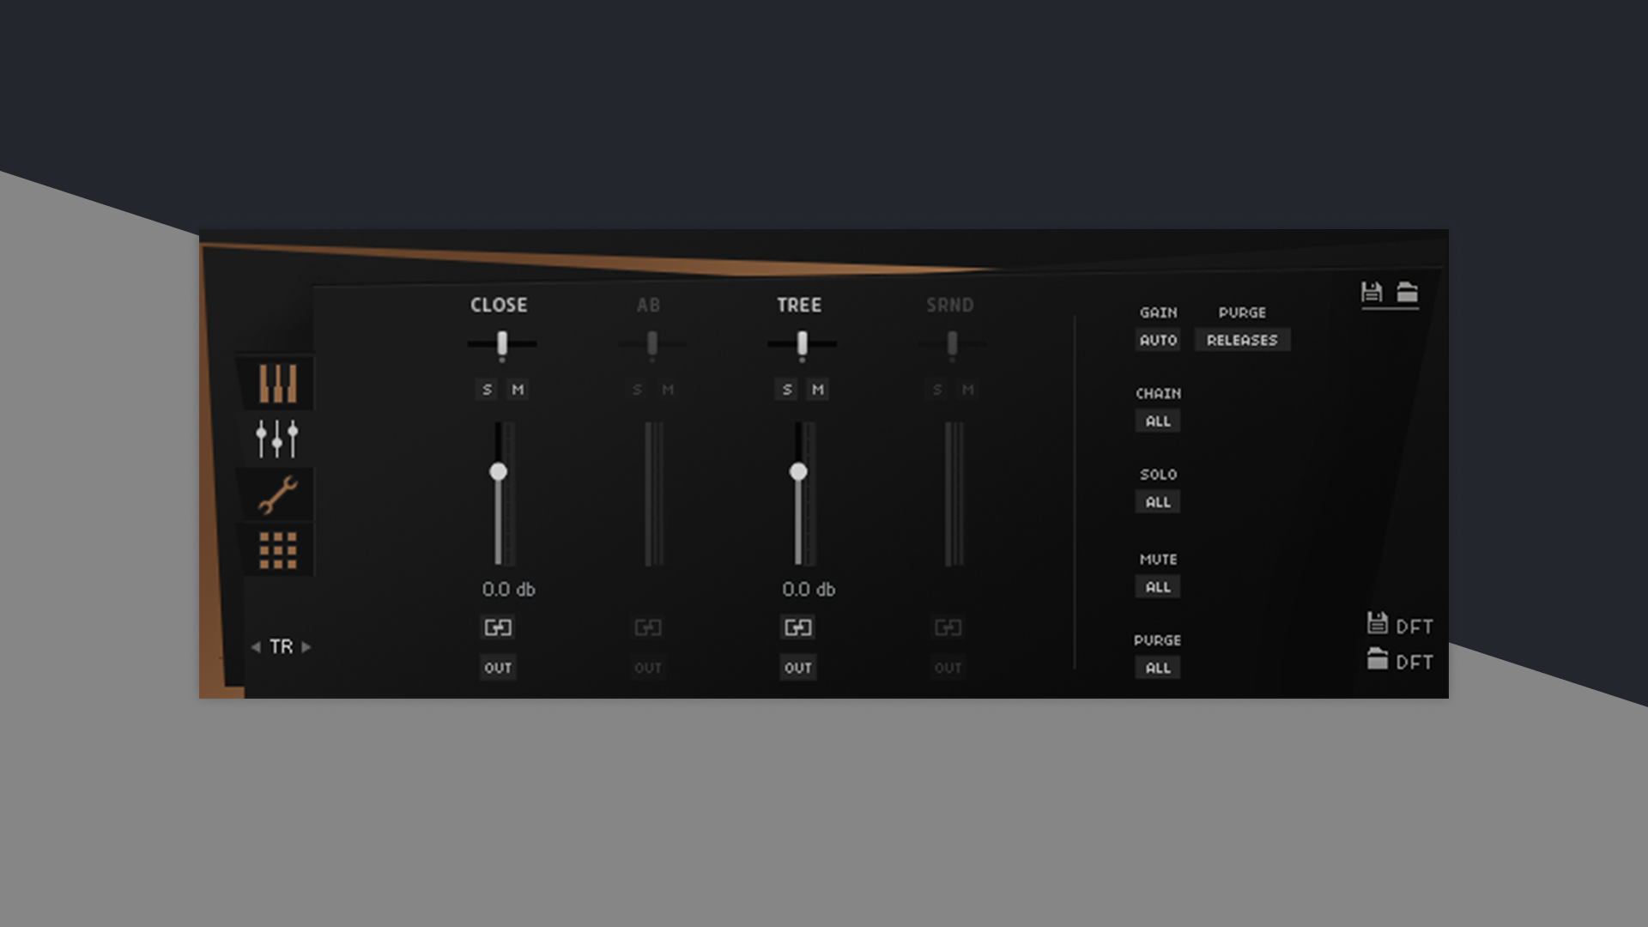1648x927 pixels.
Task: Open the CLOSE channel OUT routing
Action: (498, 668)
